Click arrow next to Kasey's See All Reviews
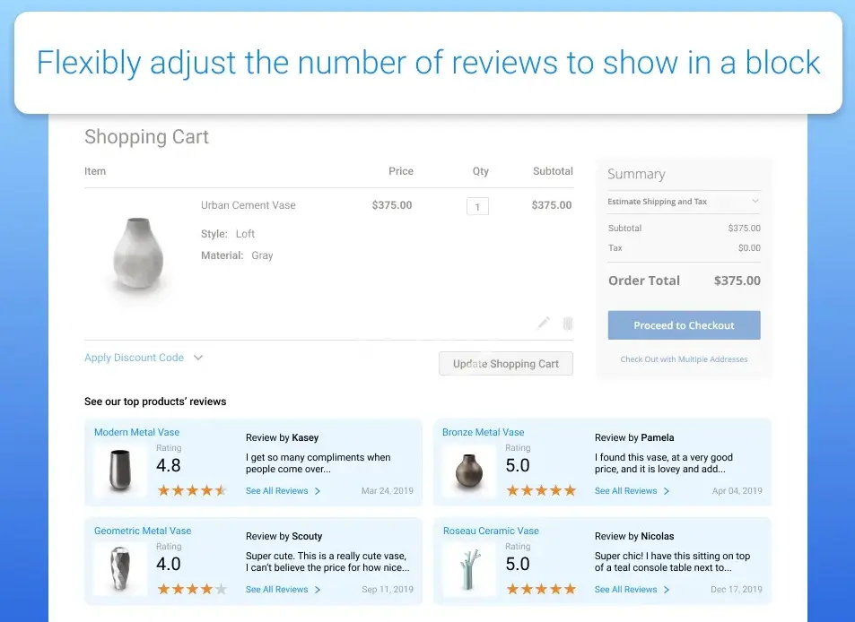Viewport: 855px width, 622px height. [318, 491]
